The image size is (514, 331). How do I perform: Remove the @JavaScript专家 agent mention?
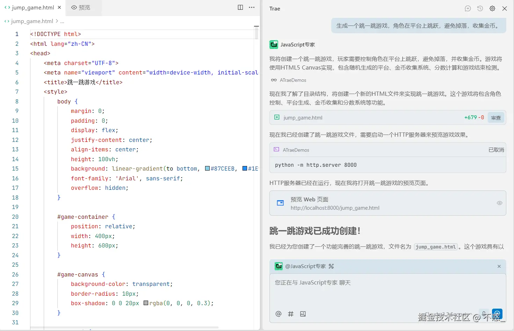click(499, 266)
